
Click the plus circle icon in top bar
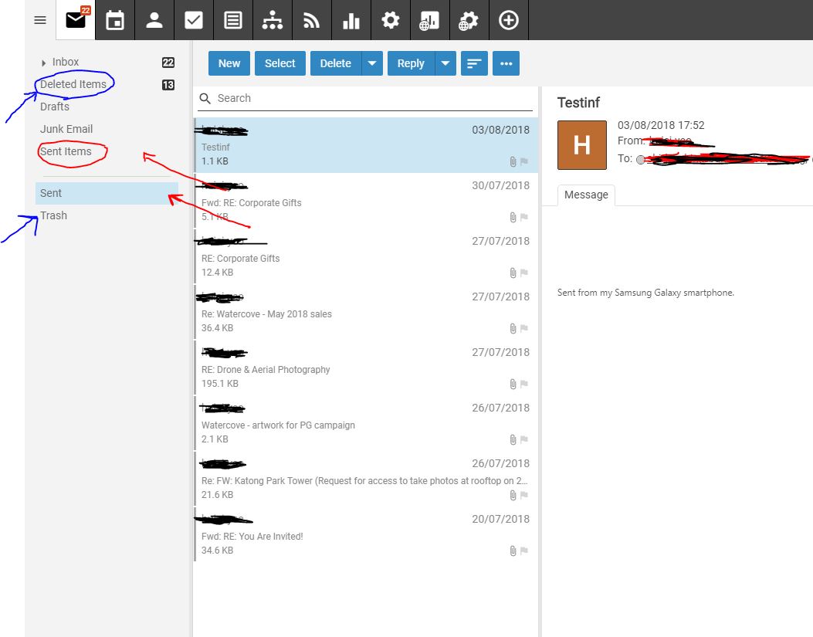coord(508,20)
